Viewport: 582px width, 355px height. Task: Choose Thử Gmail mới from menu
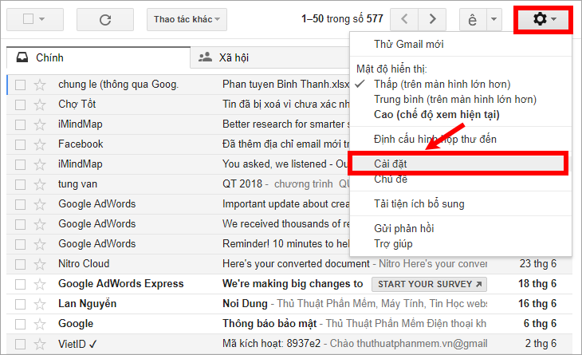click(409, 44)
